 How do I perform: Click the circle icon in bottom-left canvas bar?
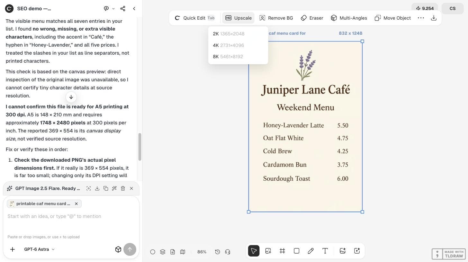153,252
